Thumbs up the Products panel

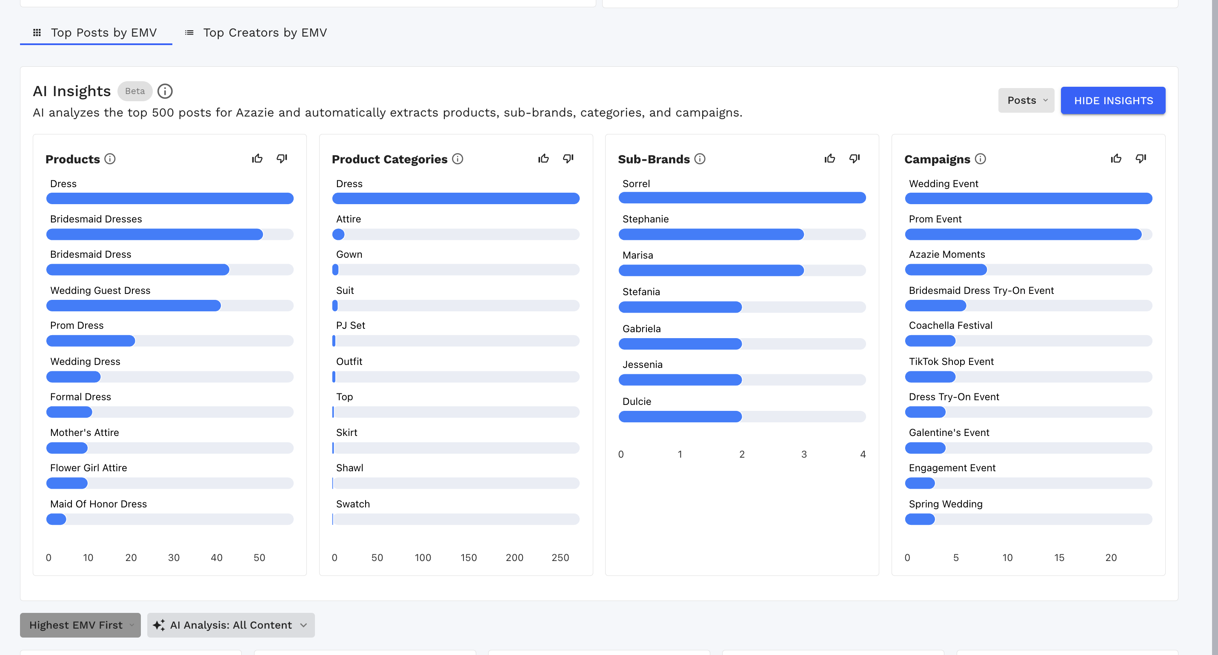(257, 158)
